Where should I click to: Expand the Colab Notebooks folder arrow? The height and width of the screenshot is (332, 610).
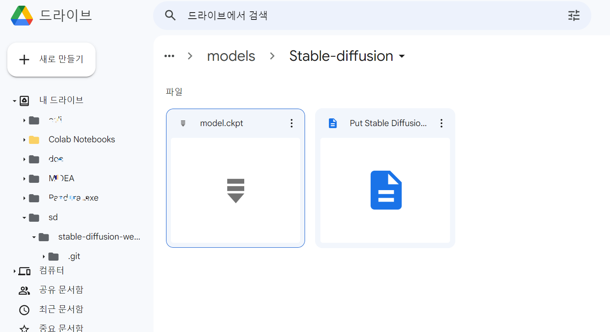(x=24, y=140)
